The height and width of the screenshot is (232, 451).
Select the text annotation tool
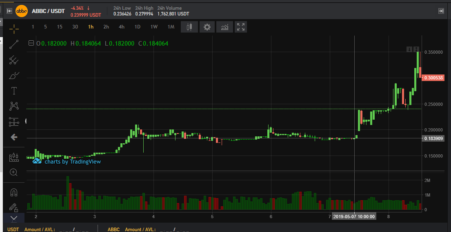(14, 91)
